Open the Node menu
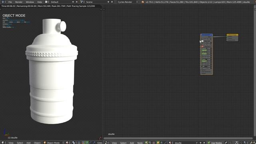Screen dimensions: 256x144 point(140,143)
